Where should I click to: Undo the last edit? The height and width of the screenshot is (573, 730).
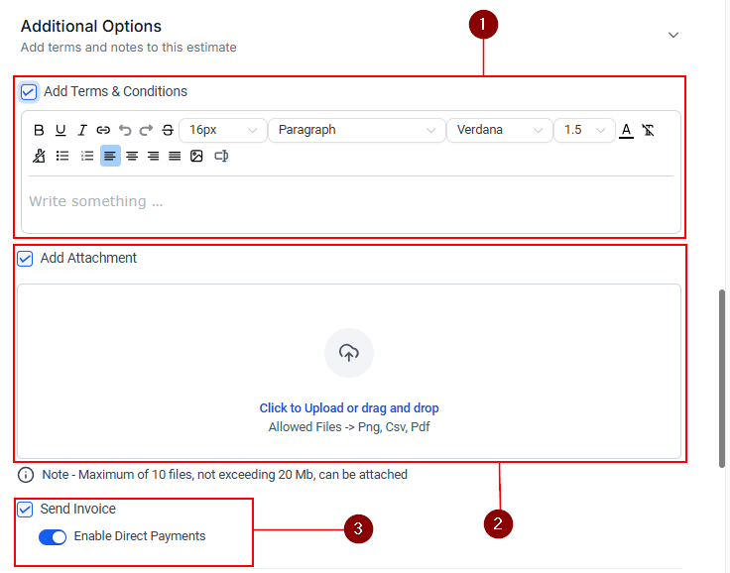coord(125,130)
